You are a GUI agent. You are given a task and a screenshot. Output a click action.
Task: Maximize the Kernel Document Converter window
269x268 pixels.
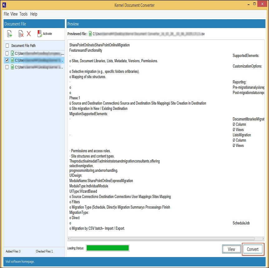pyautogui.click(x=254, y=4)
